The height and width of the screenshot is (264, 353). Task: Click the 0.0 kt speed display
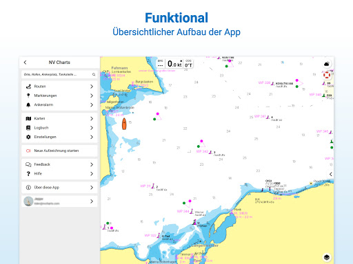[174, 64]
